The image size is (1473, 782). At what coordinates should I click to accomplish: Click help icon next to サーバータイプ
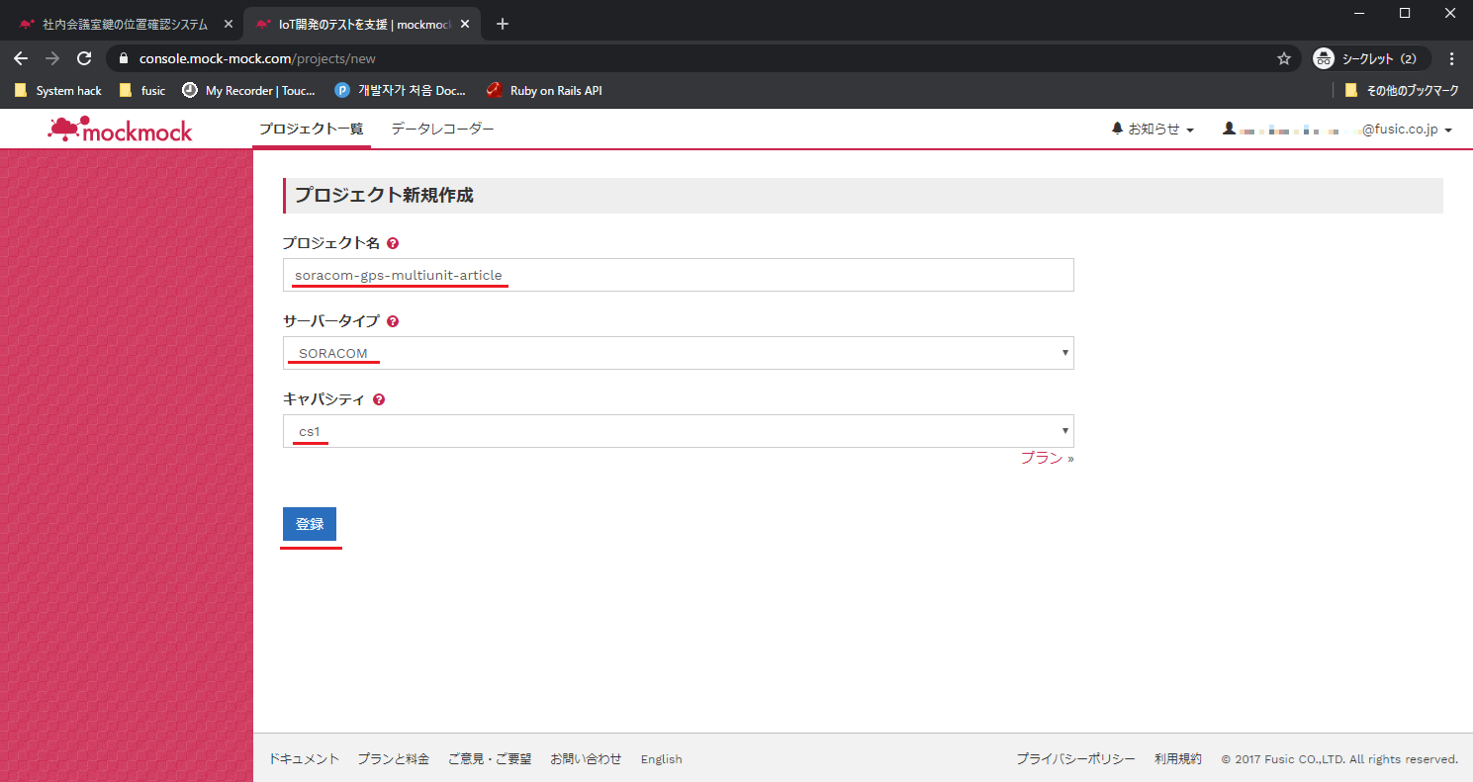[393, 322]
